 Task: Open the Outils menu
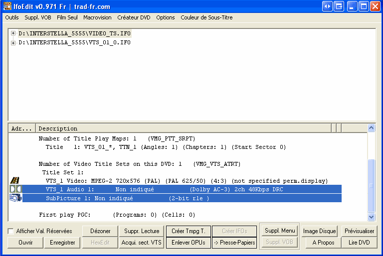tap(11, 17)
